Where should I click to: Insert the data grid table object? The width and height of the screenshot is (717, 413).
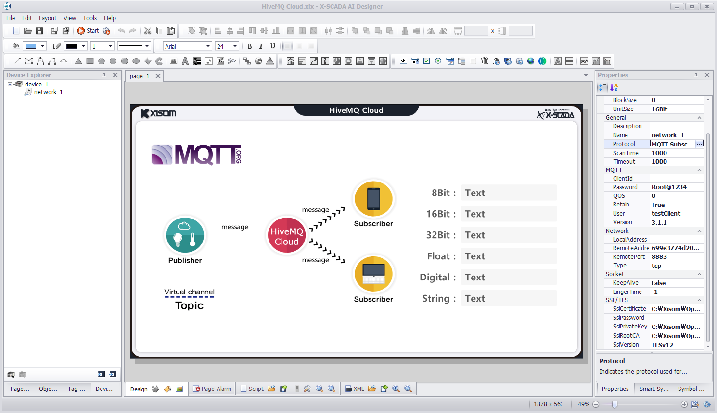click(x=569, y=61)
